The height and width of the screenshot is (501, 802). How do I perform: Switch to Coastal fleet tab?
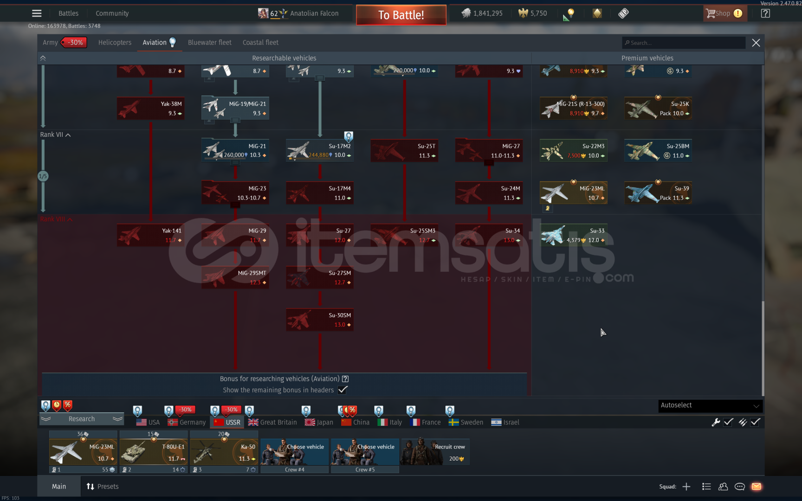click(x=260, y=42)
